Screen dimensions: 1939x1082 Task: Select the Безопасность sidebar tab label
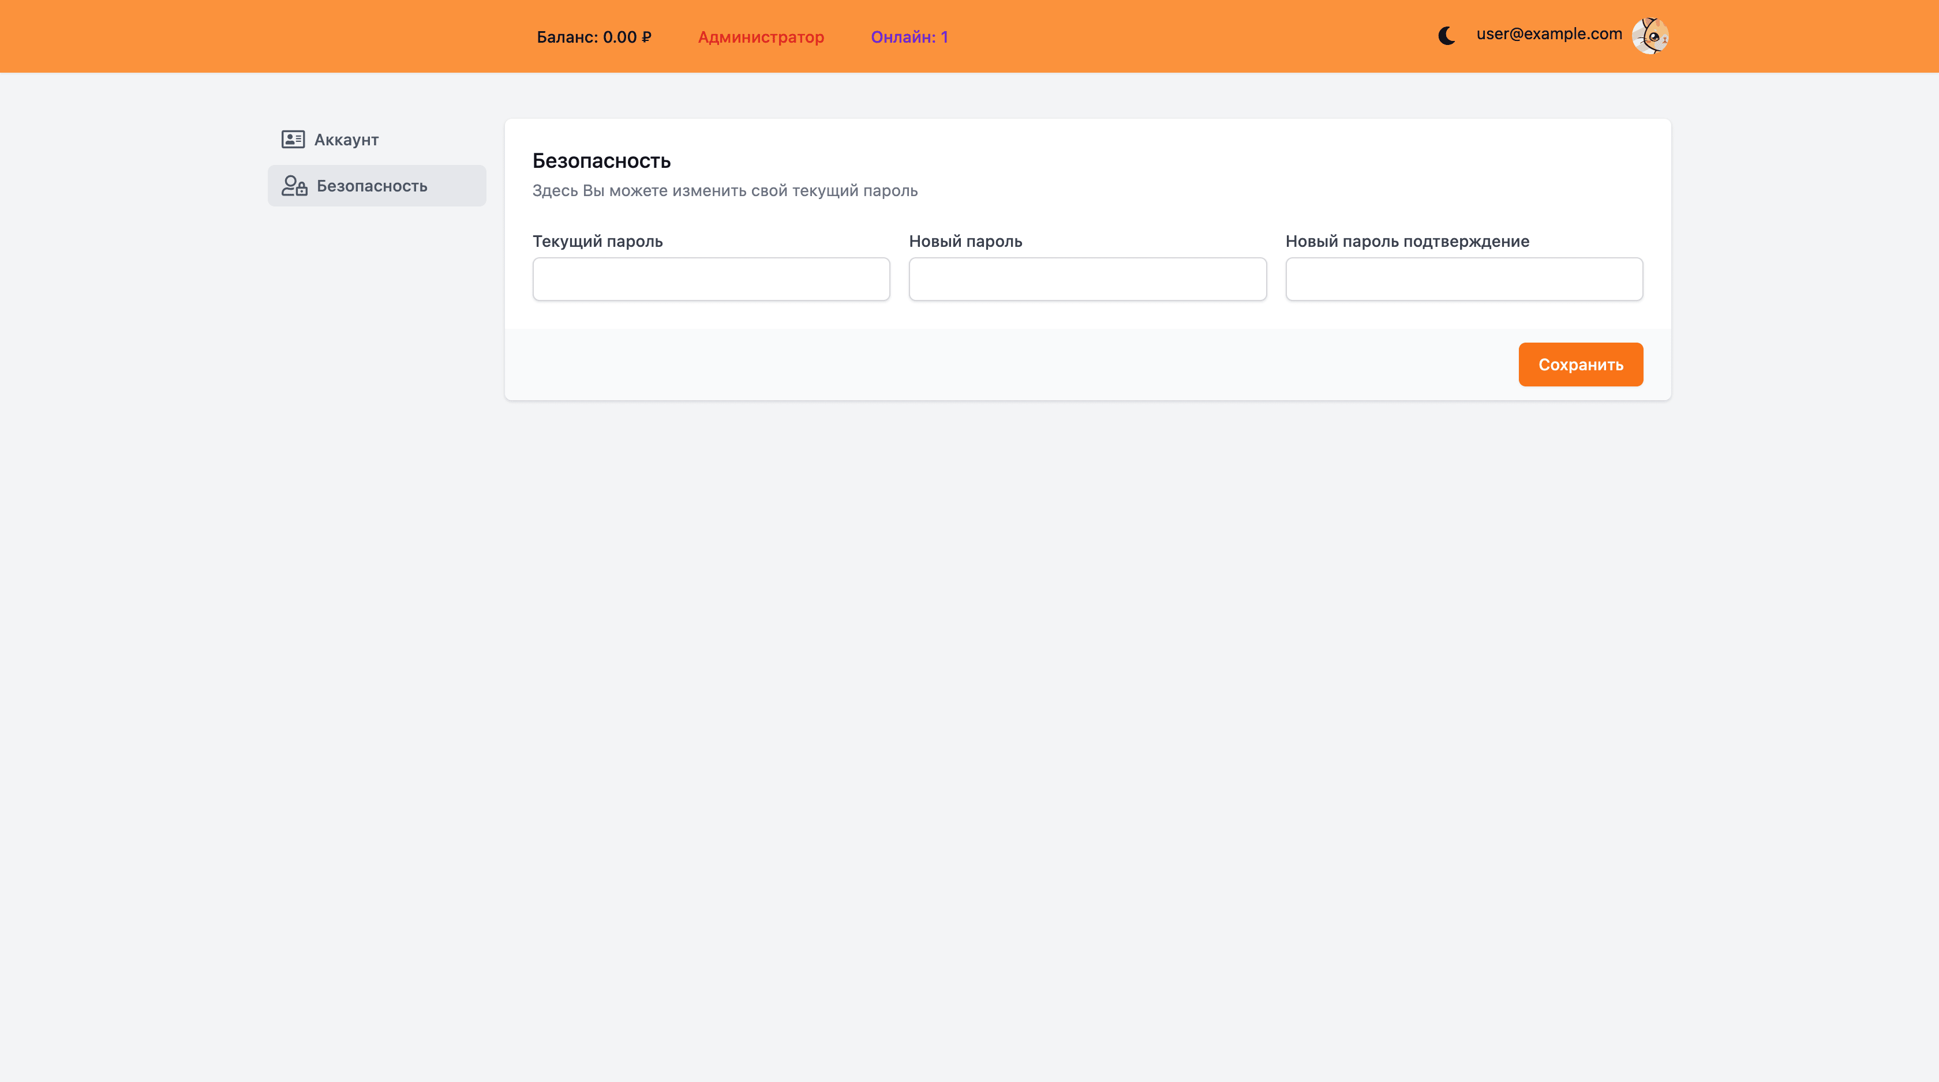tap(372, 186)
